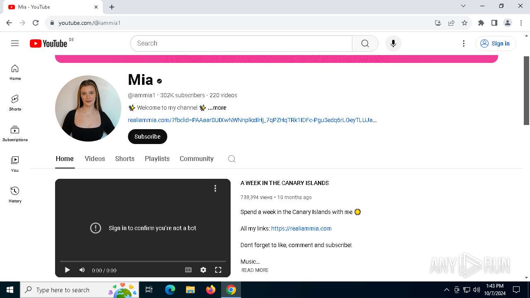Open Chrome profile avatar menu

tap(508, 23)
